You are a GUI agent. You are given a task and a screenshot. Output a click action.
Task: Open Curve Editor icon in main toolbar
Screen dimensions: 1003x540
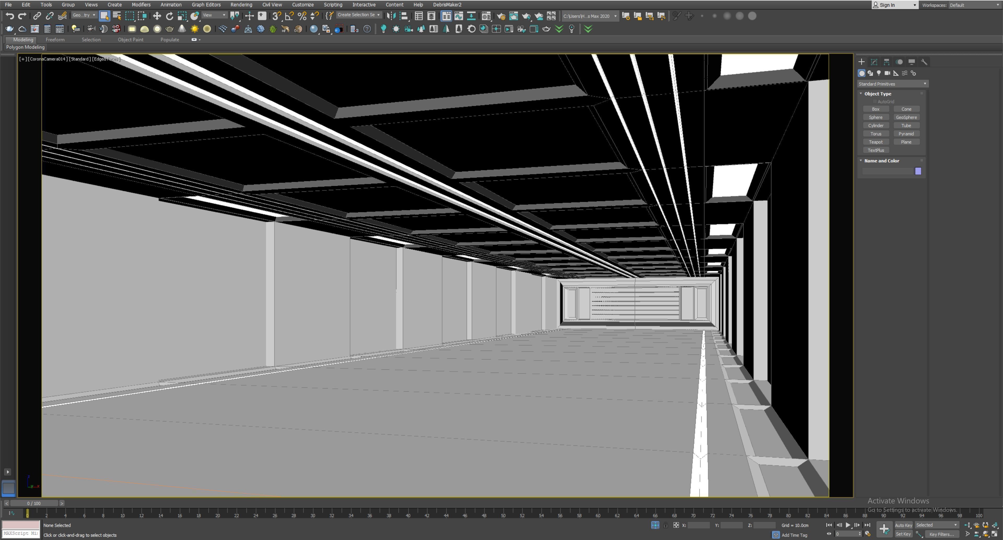click(x=459, y=16)
